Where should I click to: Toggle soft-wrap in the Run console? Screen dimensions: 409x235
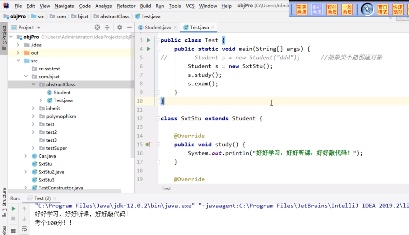pos(24,229)
